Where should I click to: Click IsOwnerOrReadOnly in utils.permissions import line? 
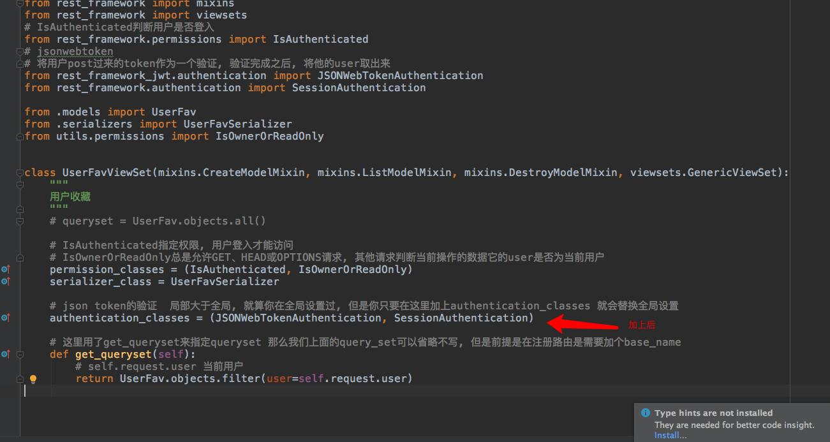click(269, 136)
